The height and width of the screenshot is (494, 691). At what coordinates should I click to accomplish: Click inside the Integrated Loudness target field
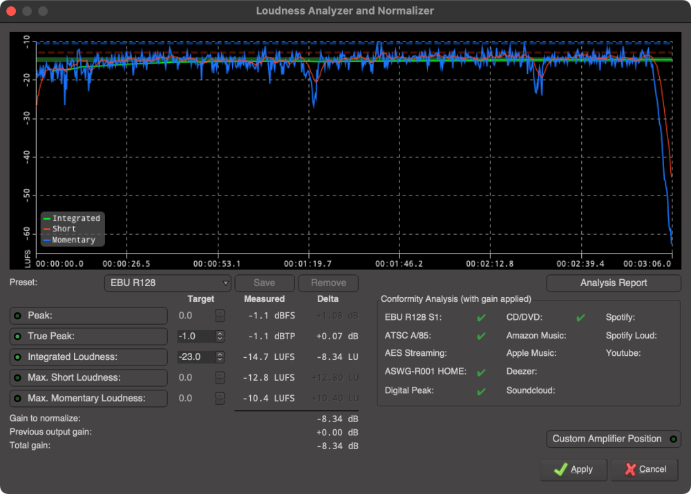click(x=197, y=357)
